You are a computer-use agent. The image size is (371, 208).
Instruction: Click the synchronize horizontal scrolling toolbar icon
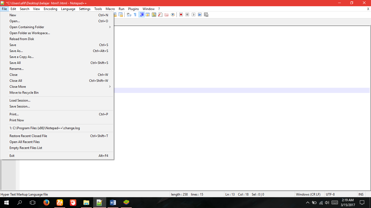point(121,15)
